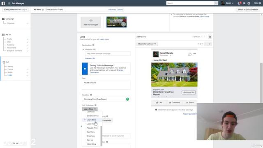The image size is (263, 148).
Task: Open the three-dots menu in ad preview
Action: [x=194, y=53]
